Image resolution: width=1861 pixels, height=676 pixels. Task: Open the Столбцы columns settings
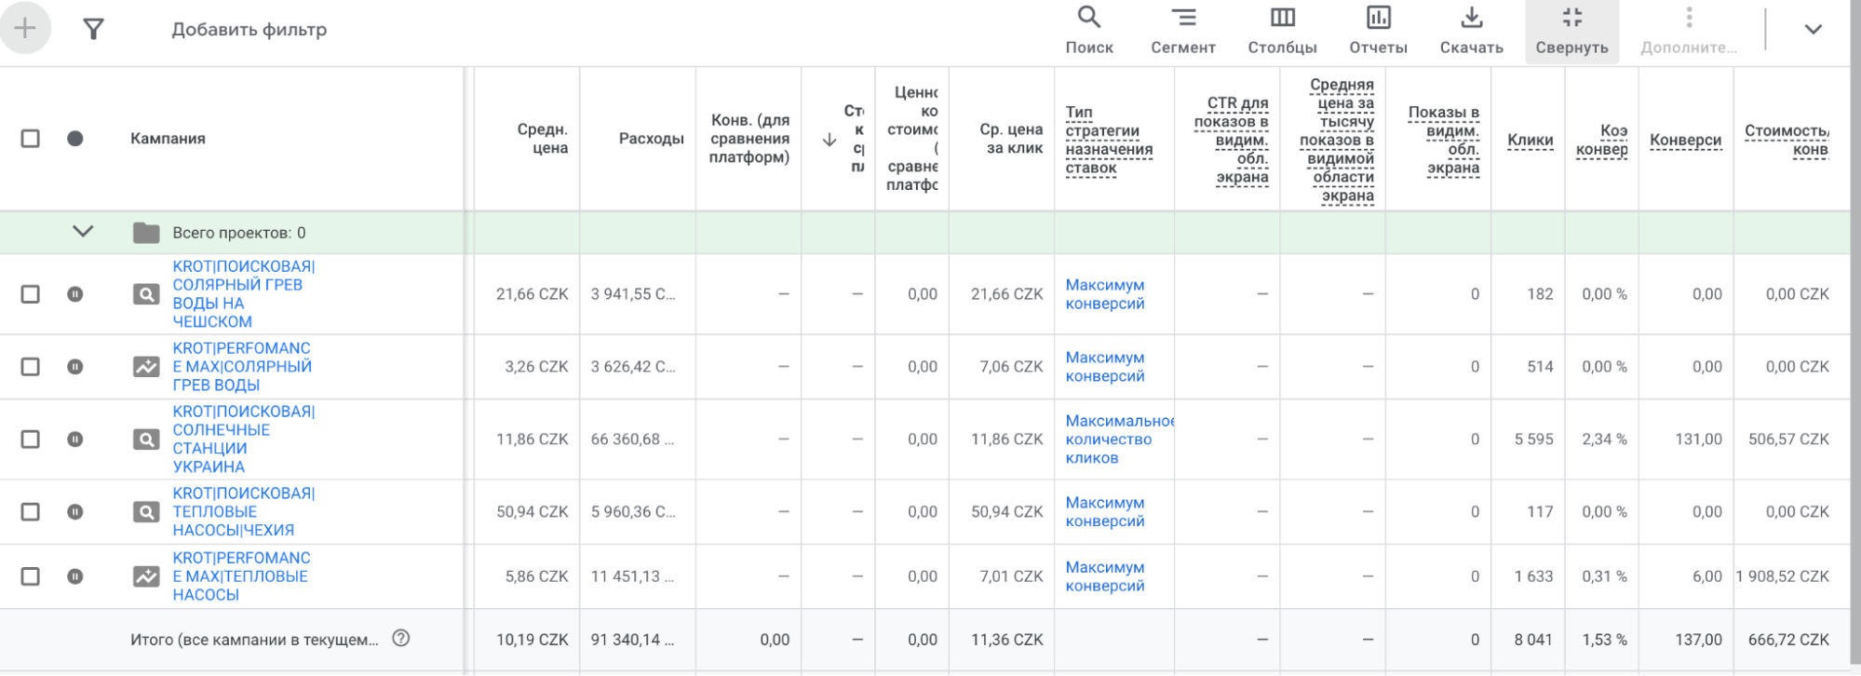[x=1282, y=30]
